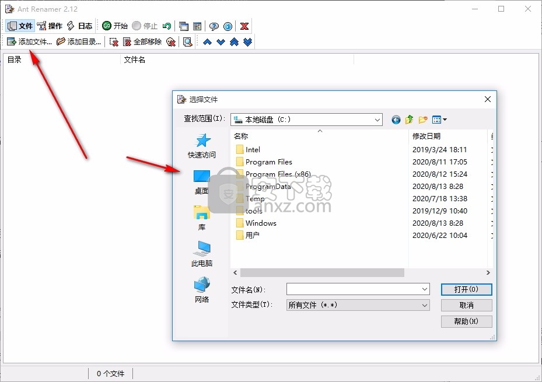
Task: Click the 停止 stop button
Action: click(145, 26)
